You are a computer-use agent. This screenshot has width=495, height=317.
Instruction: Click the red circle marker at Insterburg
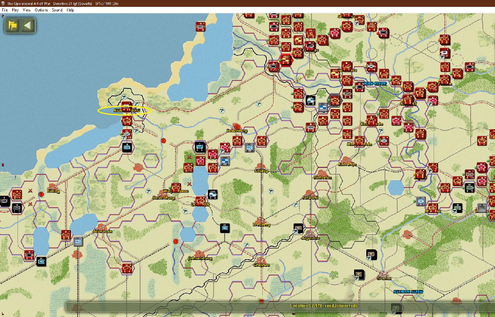click(x=236, y=127)
